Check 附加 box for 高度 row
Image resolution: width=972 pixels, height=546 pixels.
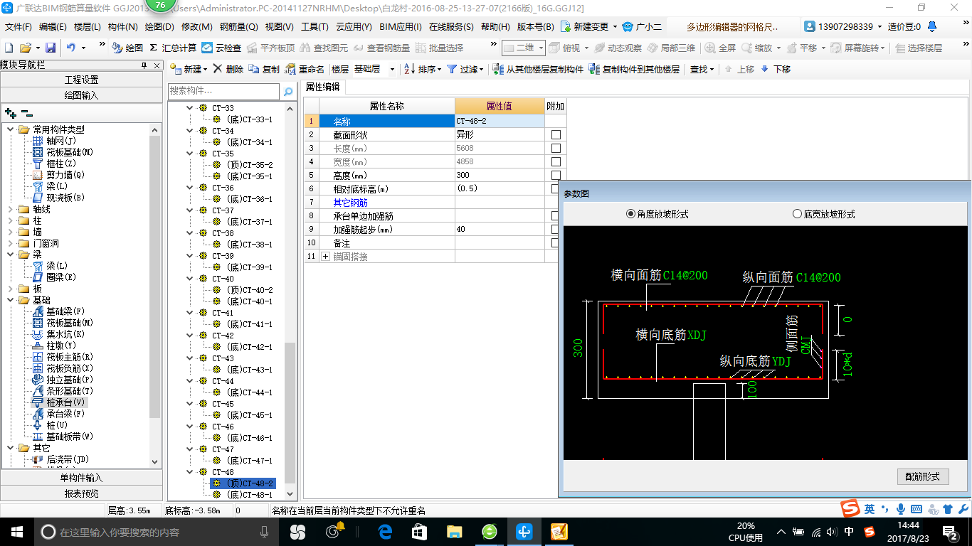tap(556, 175)
